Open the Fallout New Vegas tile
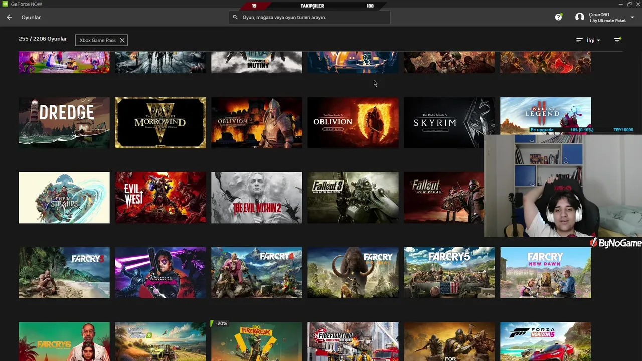Image resolution: width=642 pixels, height=361 pixels. pyautogui.click(x=444, y=198)
